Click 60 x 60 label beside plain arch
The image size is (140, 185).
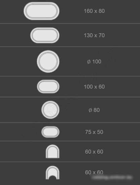pos(94,151)
